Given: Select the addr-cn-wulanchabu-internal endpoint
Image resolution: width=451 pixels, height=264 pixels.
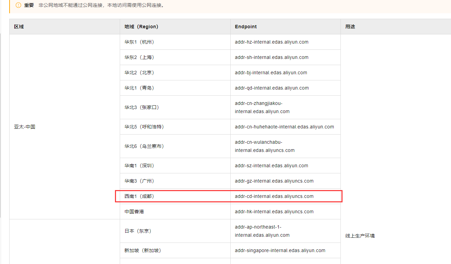Looking at the screenshot, I should point(265,146).
